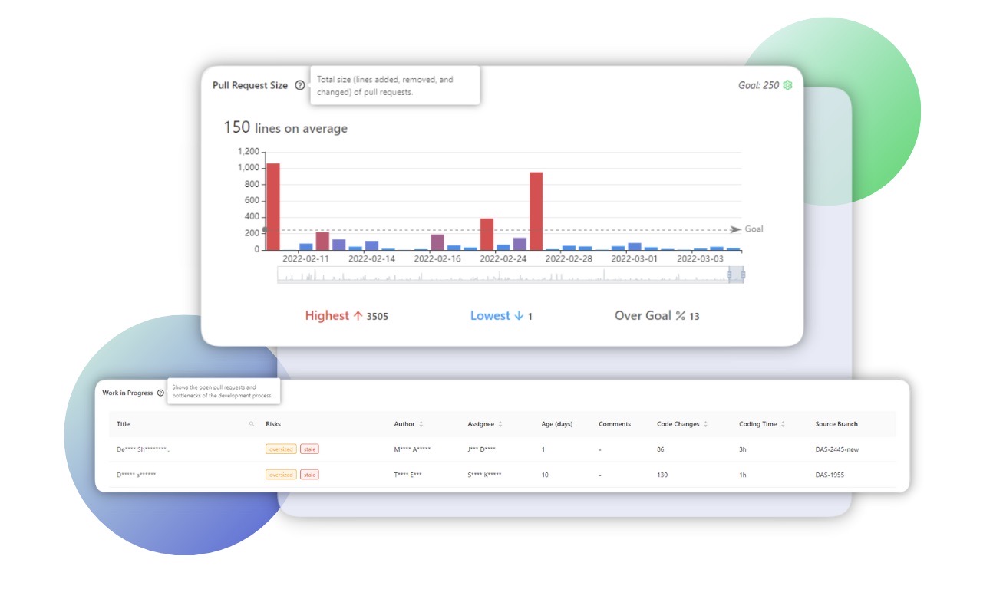The height and width of the screenshot is (589, 1003).
Task: Click the chart timeline overview minimap
Action: (x=499, y=275)
